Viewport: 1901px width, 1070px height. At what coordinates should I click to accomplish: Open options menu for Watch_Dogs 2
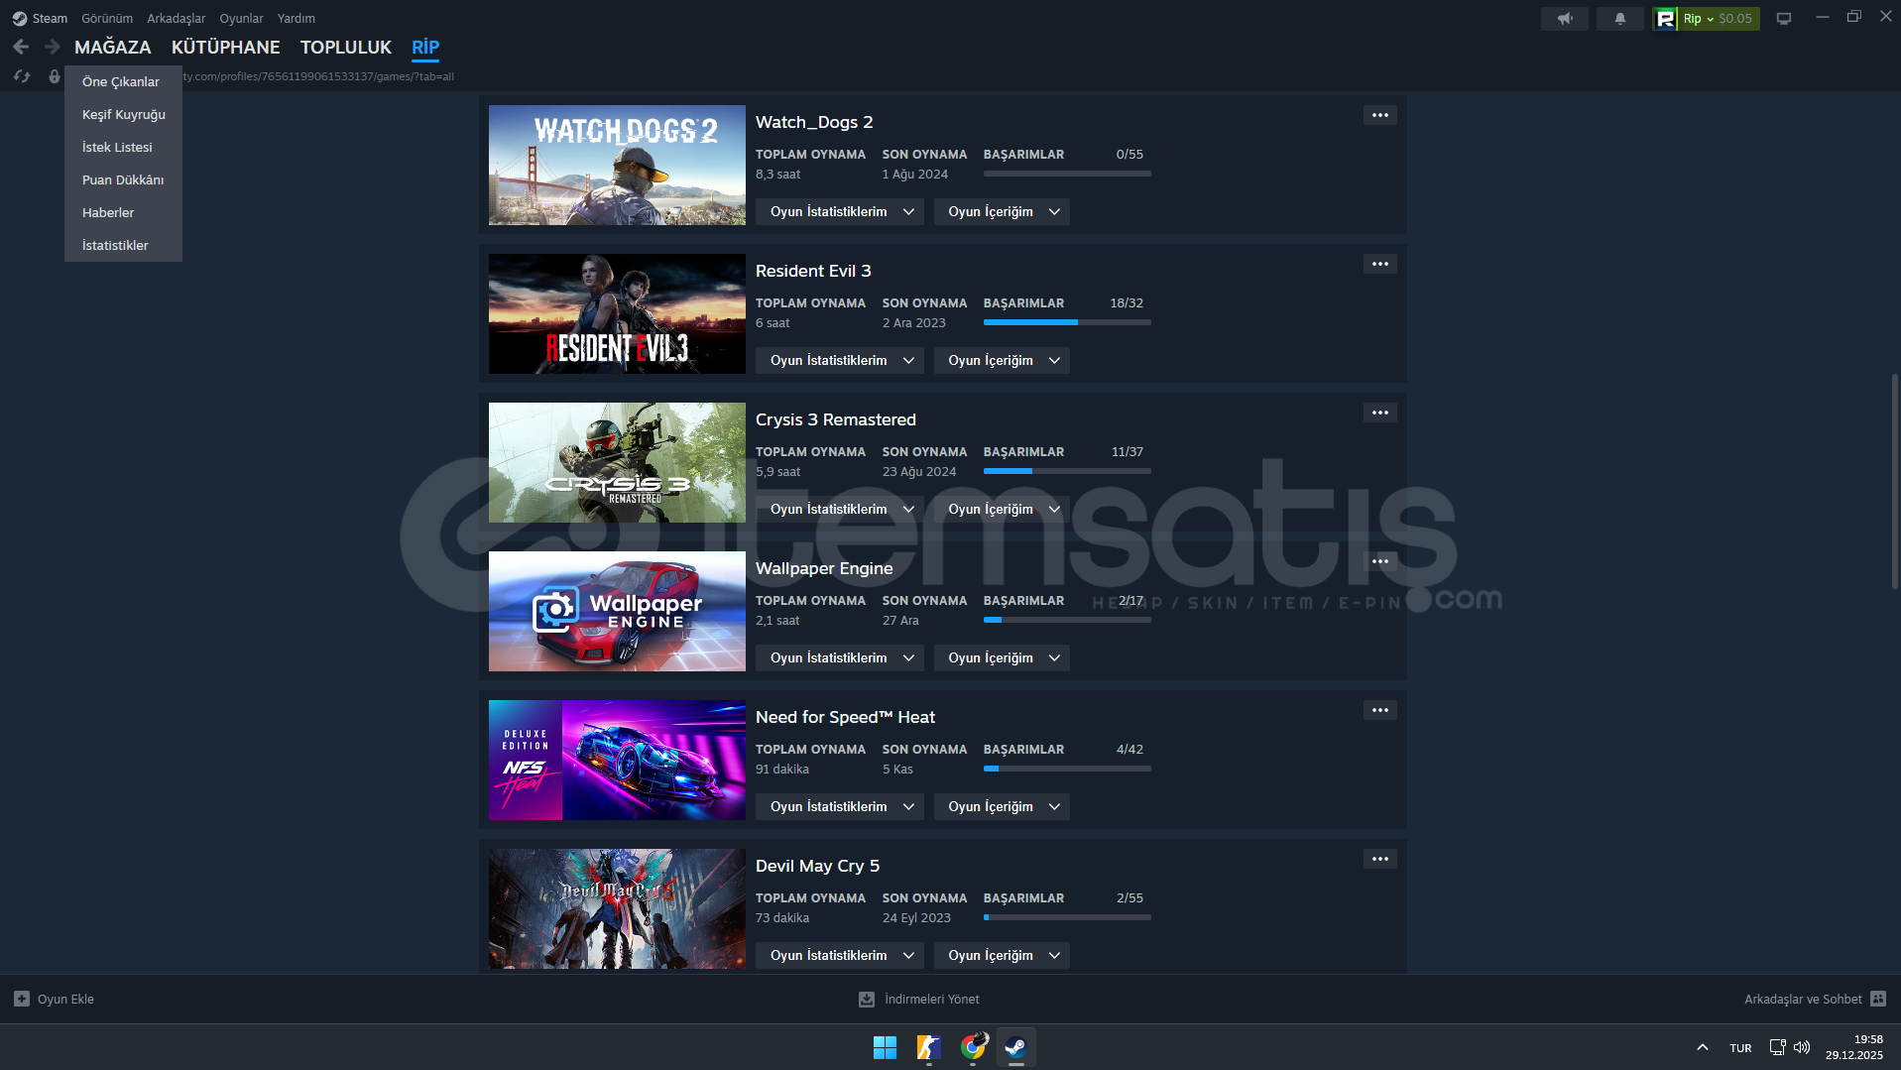click(x=1380, y=115)
